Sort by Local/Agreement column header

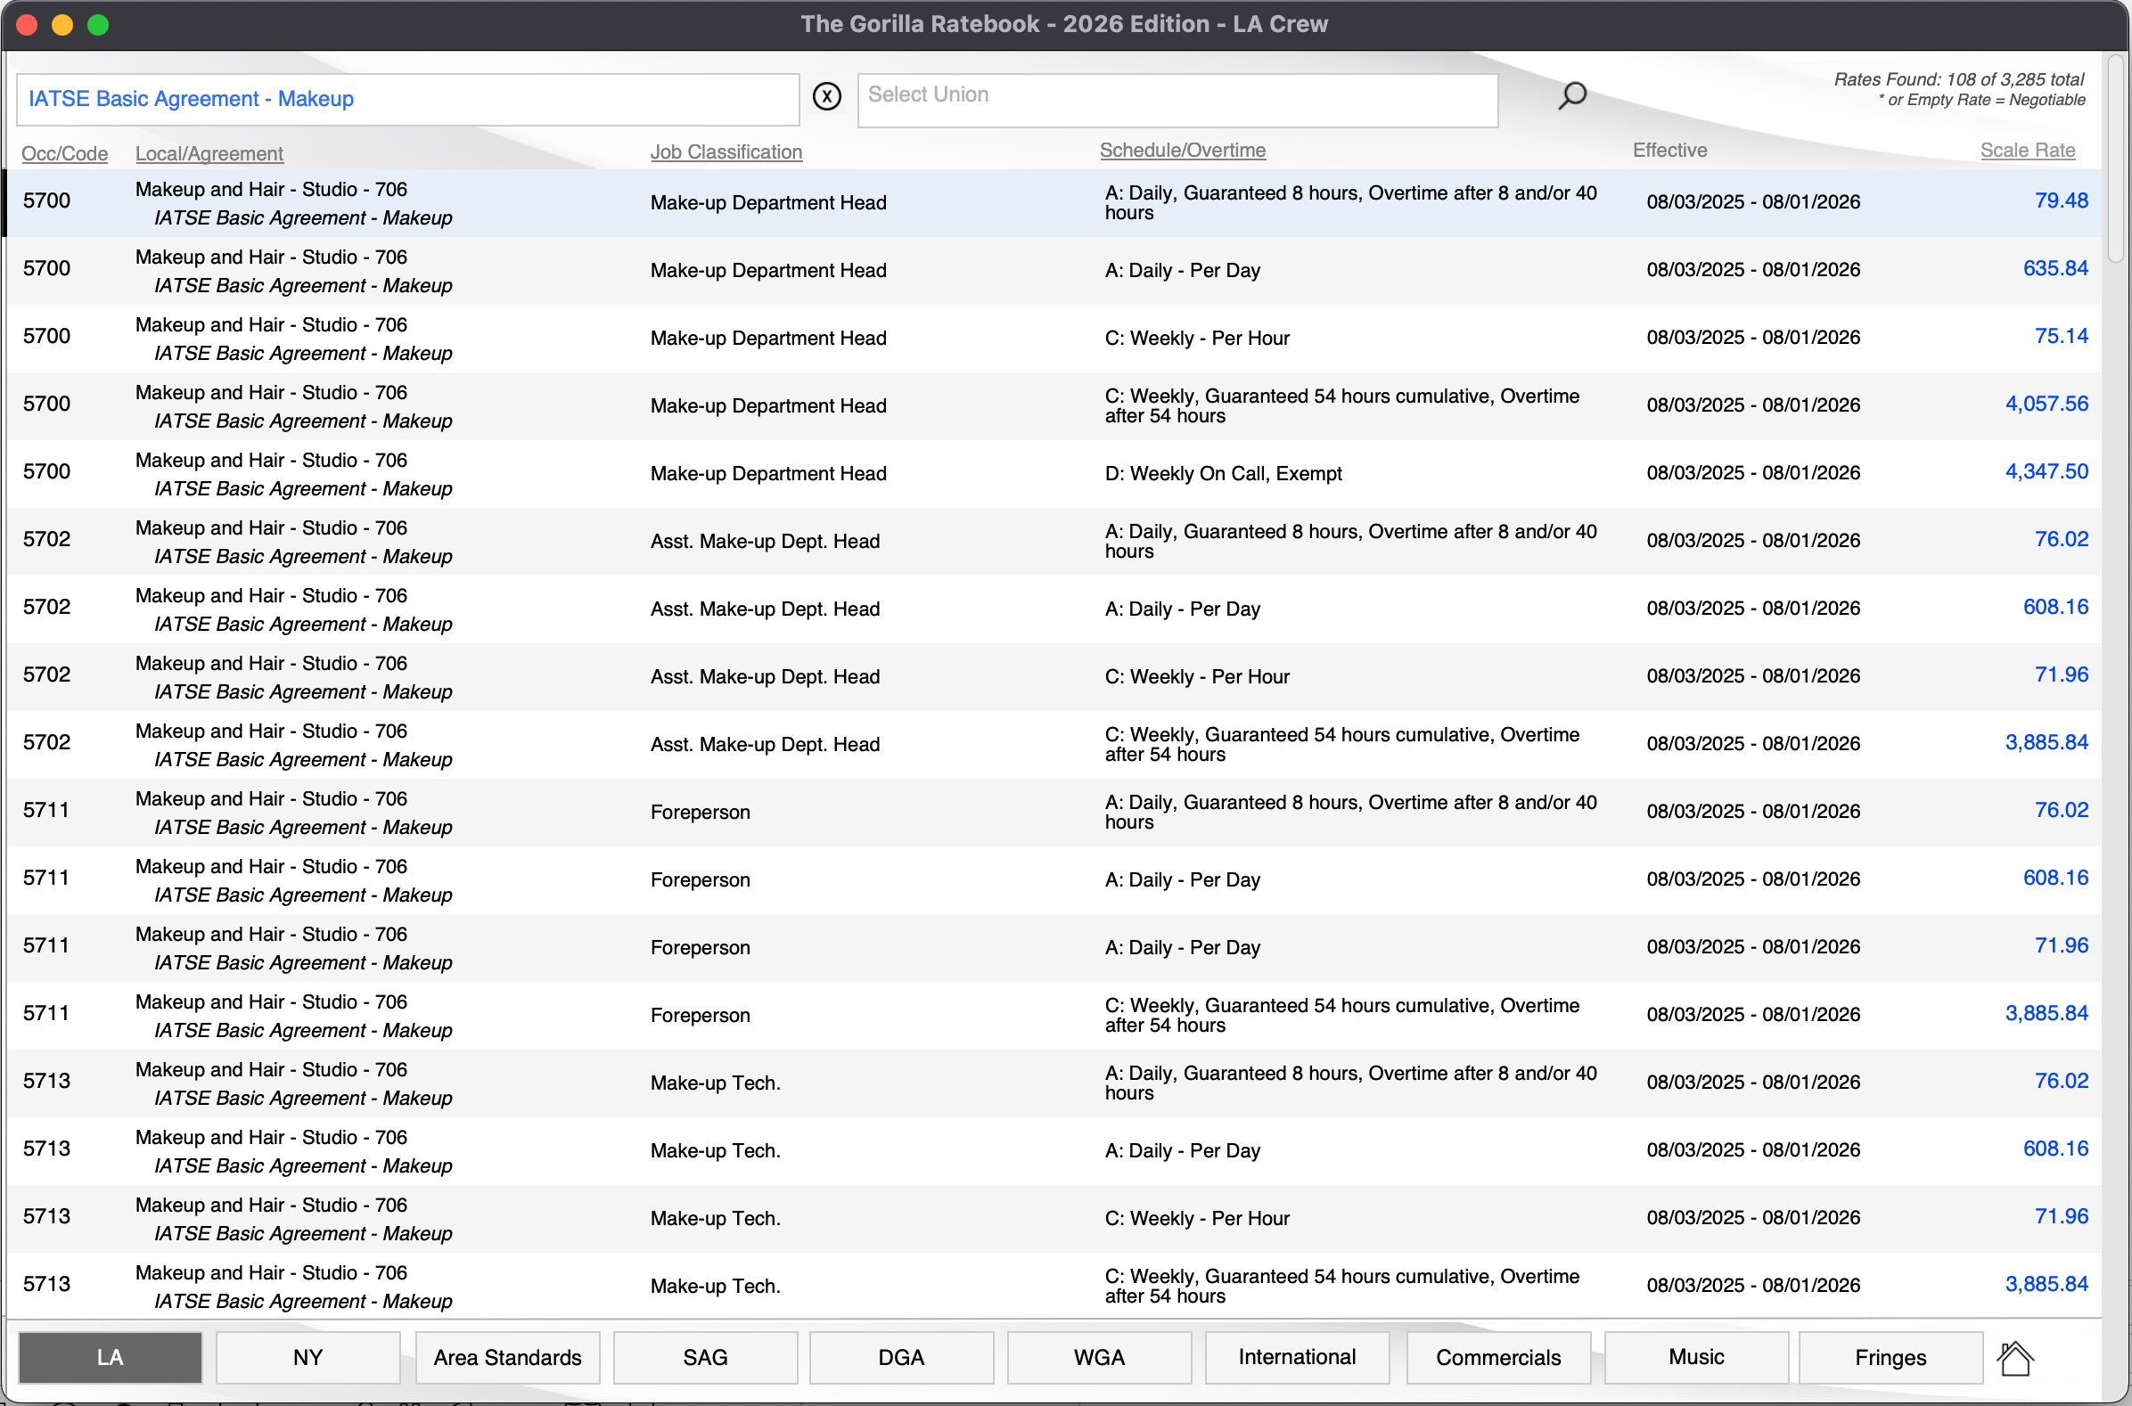(x=209, y=153)
